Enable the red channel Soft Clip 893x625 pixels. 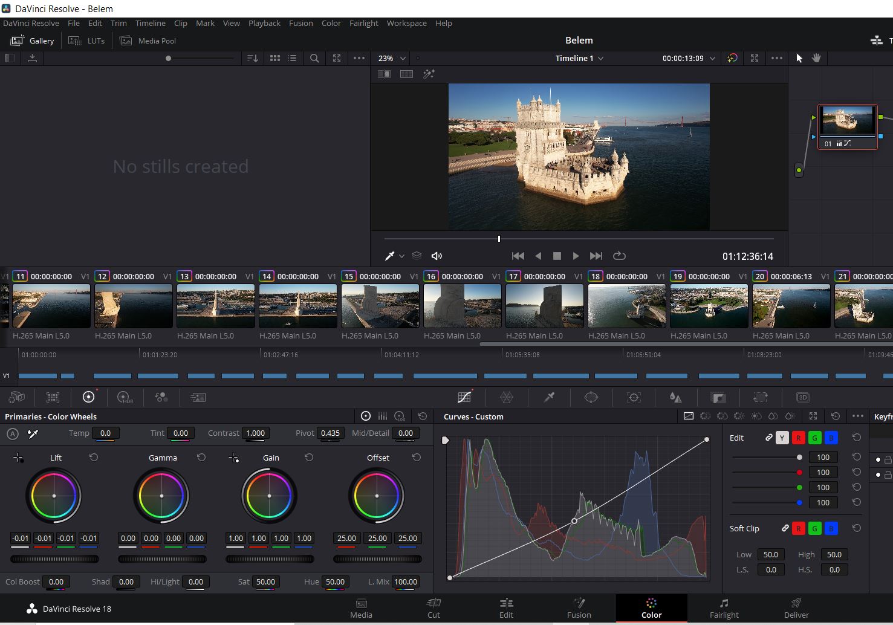pos(797,528)
